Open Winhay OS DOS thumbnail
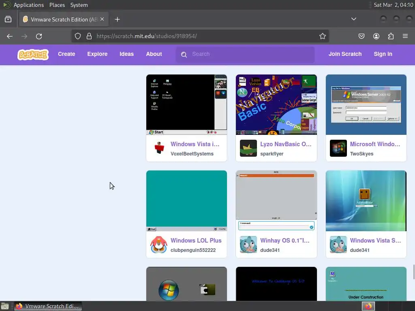Image resolution: width=415 pixels, height=311 pixels. tap(276, 201)
